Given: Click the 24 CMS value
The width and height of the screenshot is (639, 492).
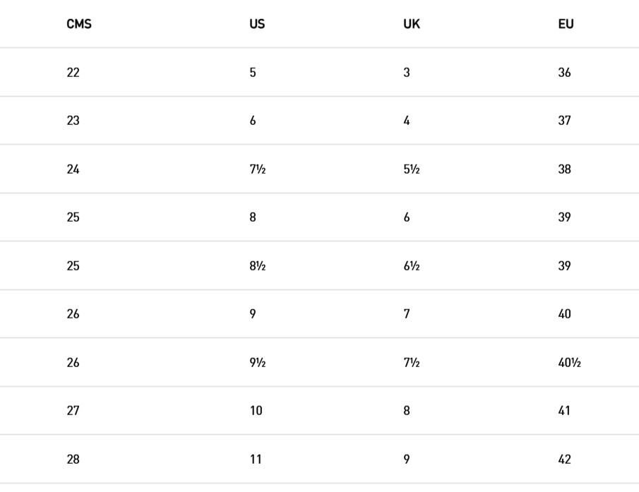Looking at the screenshot, I should pos(73,169).
